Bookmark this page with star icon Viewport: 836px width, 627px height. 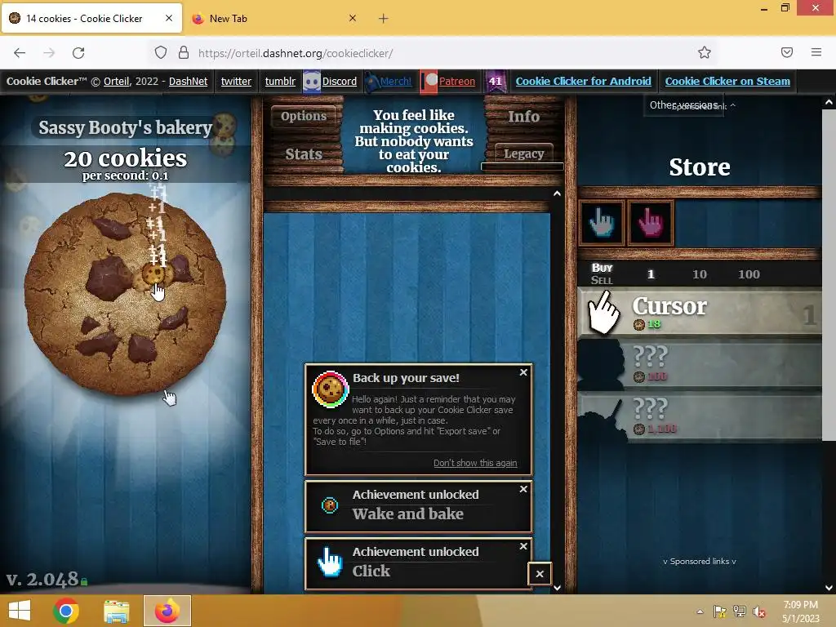coord(705,52)
